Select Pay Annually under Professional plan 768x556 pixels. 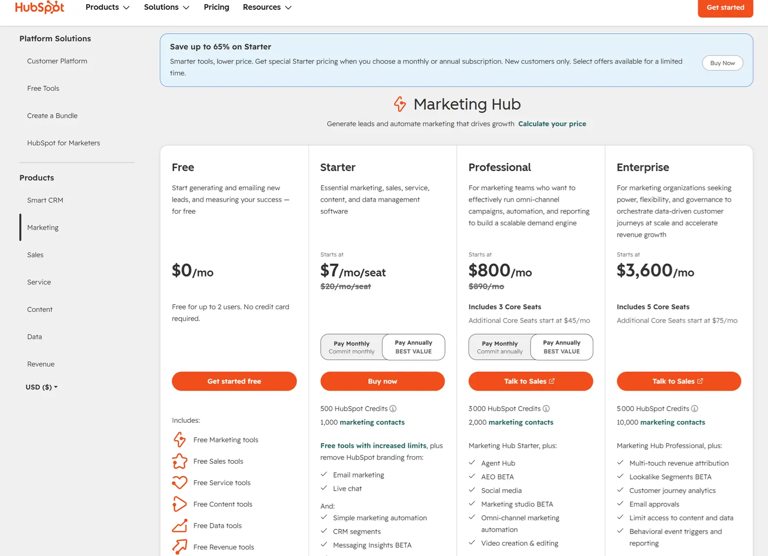[x=562, y=347]
